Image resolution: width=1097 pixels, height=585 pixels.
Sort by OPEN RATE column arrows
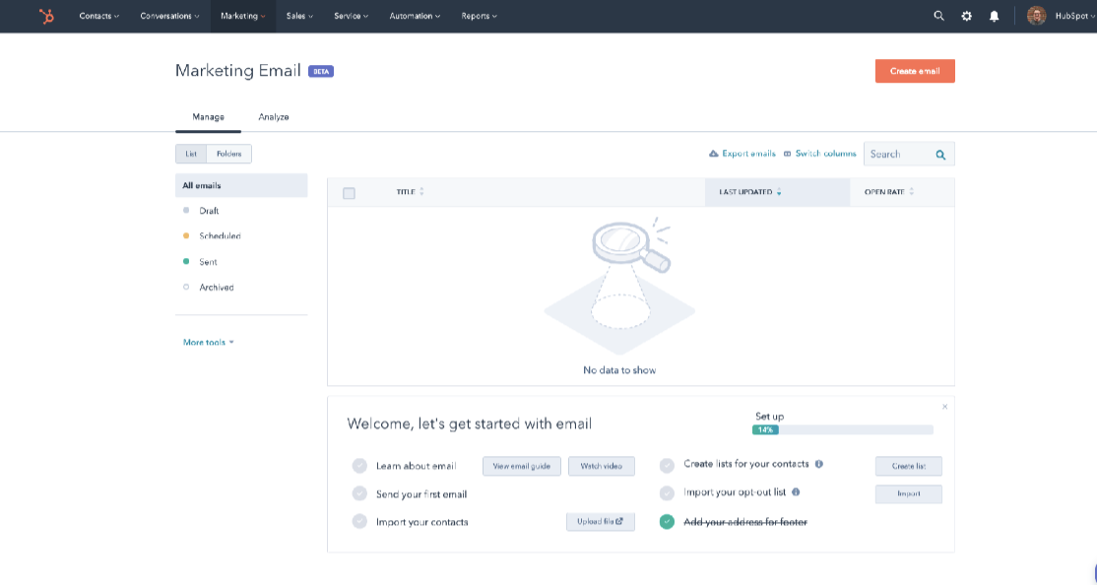coord(911,192)
